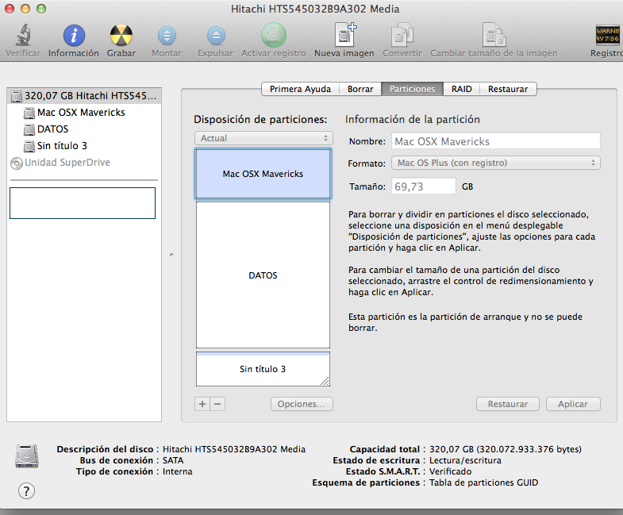The width and height of the screenshot is (623, 515).
Task: Open the Información toolbar icon
Action: click(74, 36)
